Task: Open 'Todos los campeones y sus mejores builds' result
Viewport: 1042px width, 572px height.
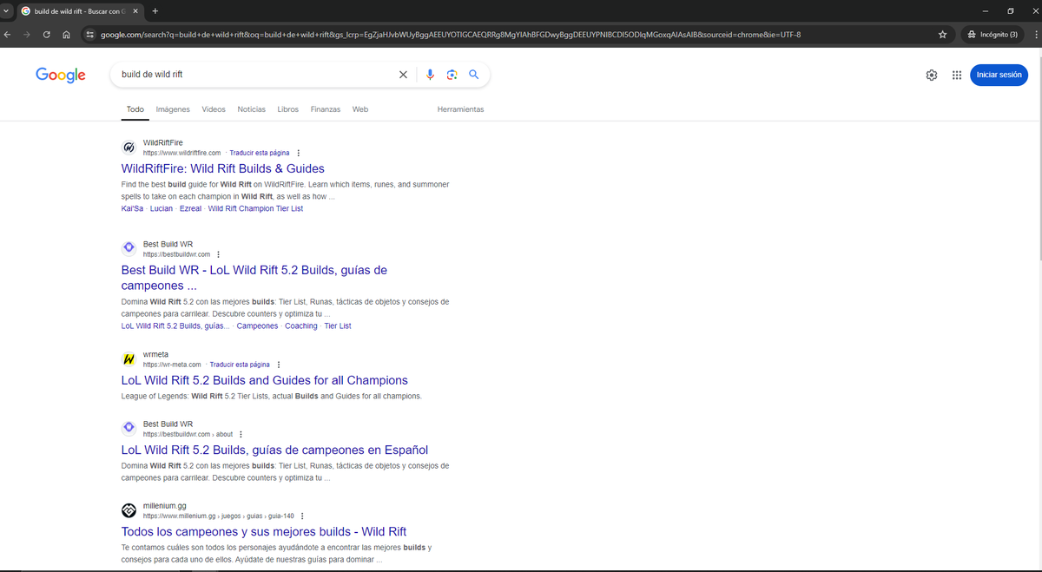Action: (264, 531)
